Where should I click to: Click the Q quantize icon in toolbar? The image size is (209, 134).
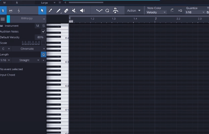tap(107, 11)
